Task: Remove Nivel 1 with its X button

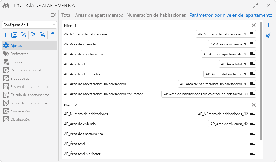Action: click(x=254, y=25)
